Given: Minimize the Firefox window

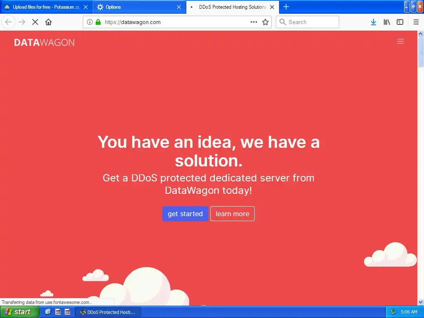Looking at the screenshot, I should pos(407,7).
